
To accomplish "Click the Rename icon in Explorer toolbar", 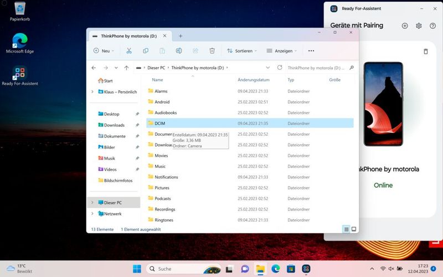I will point(179,51).
